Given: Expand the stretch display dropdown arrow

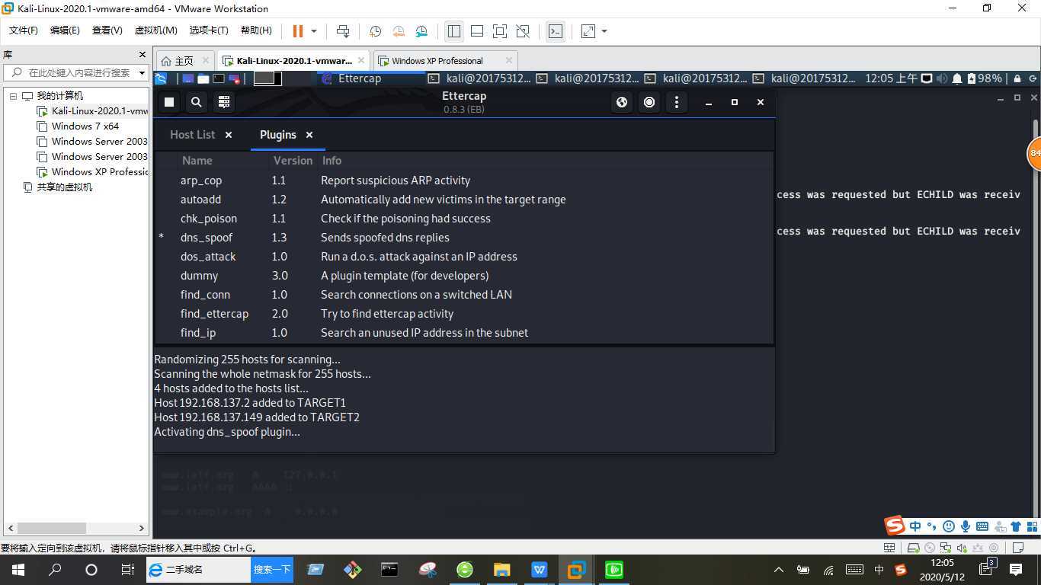Looking at the screenshot, I should (604, 31).
